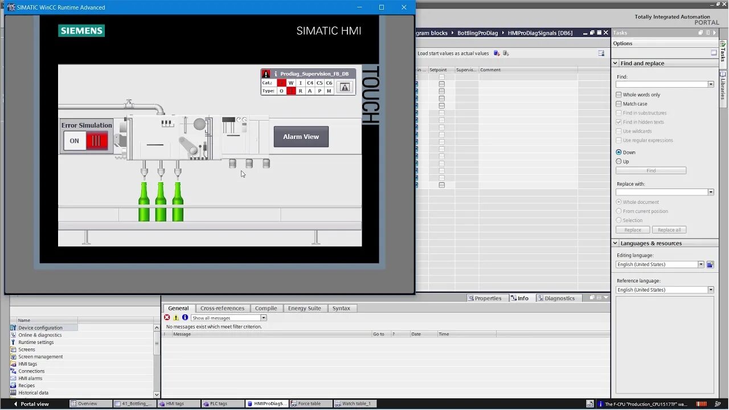This screenshot has height=410, width=729.
Task: Collapse the inspector window arrow near Diagnostics
Action: [x=605, y=298]
